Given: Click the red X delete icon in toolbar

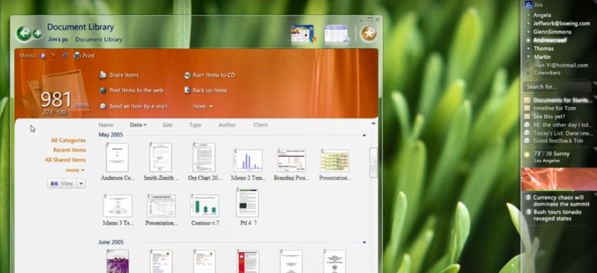Looking at the screenshot, I should click(54, 56).
